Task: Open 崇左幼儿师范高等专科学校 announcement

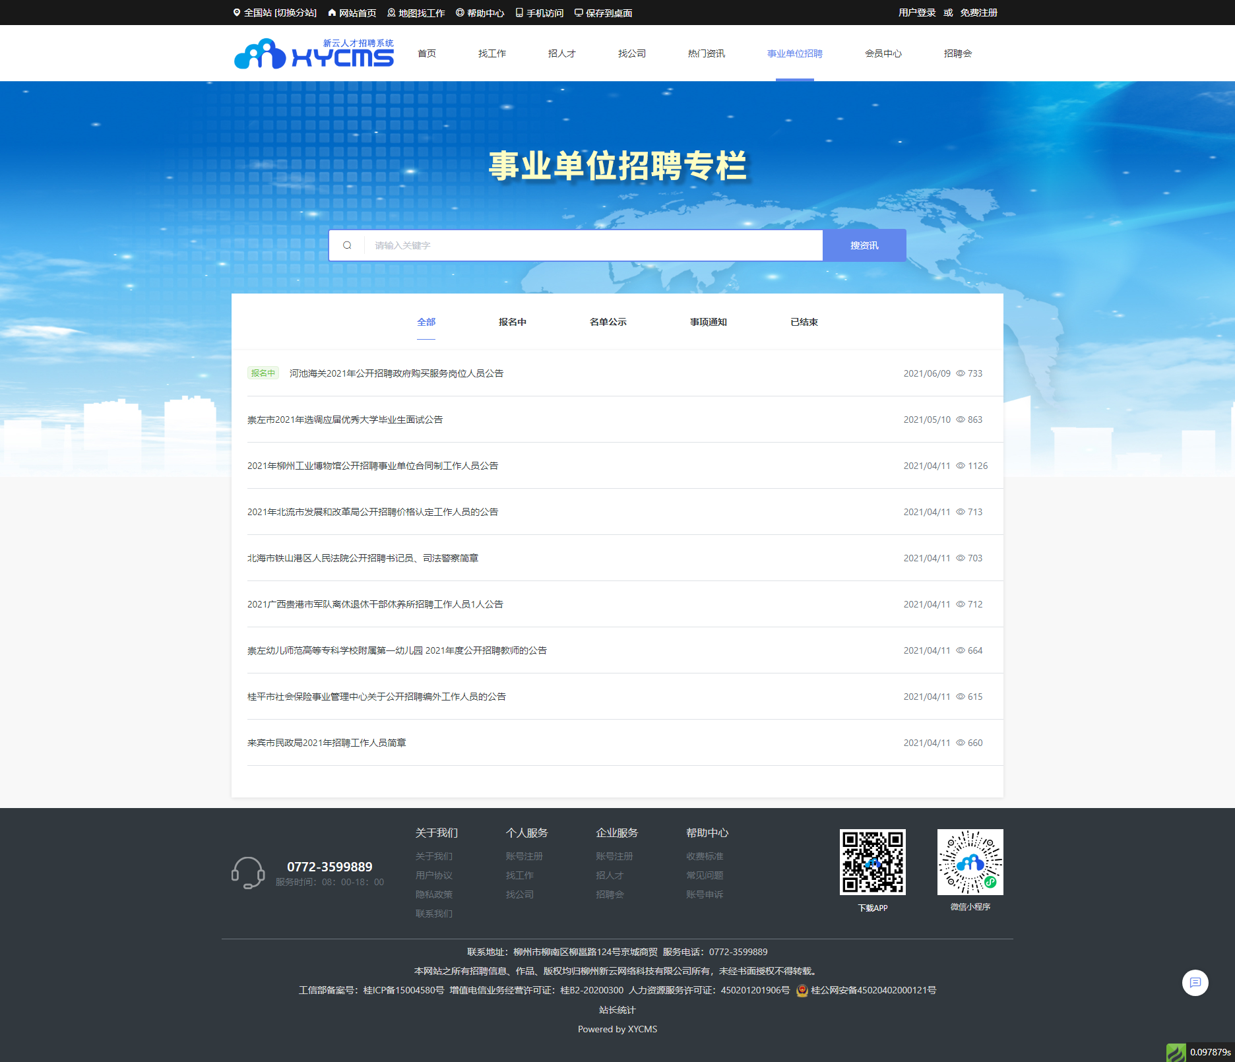Action: click(x=397, y=650)
